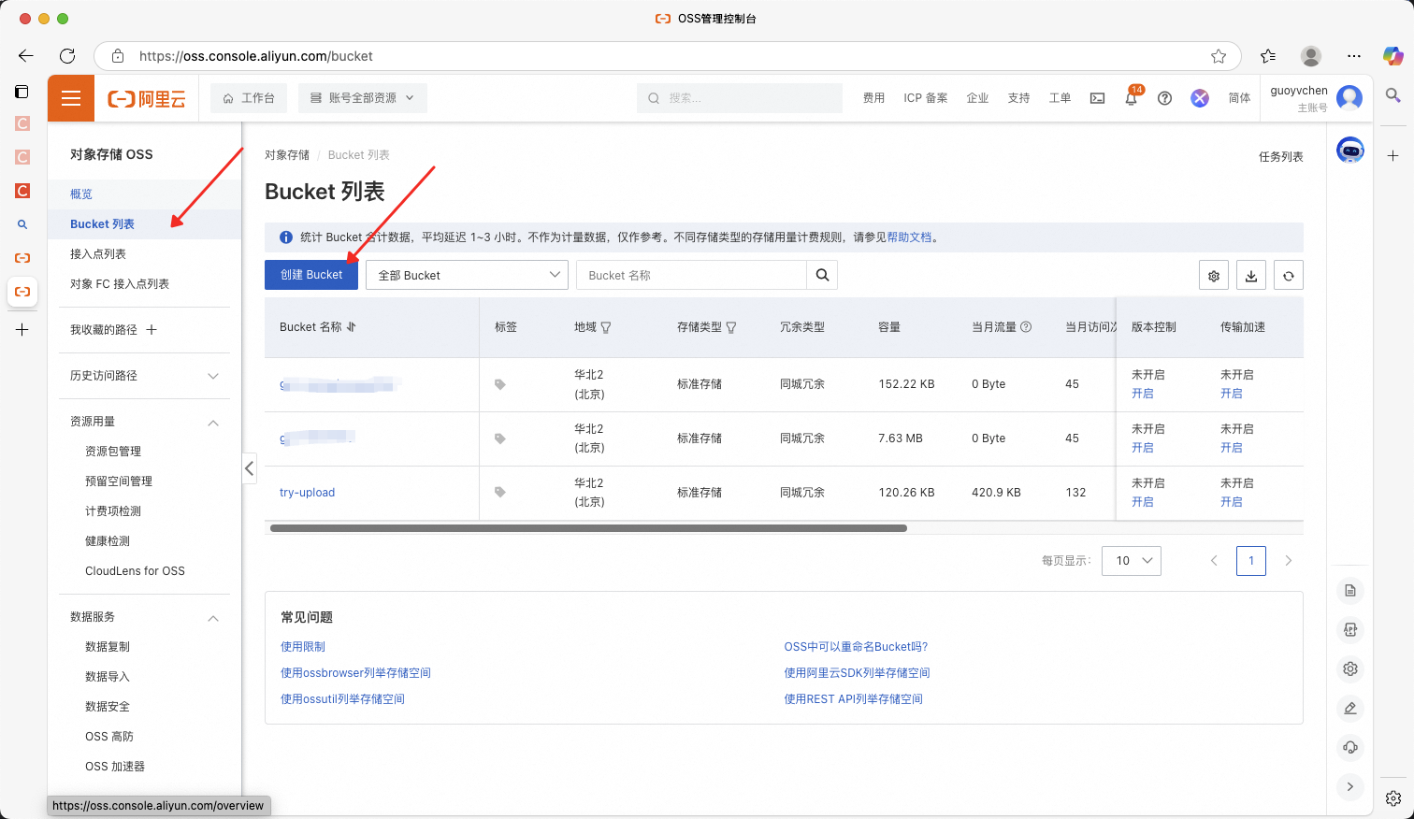Open the ICP 备案 menu in top bar
This screenshot has width=1414, height=819.
point(924,97)
